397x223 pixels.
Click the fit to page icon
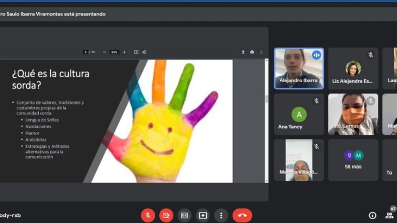136,52
